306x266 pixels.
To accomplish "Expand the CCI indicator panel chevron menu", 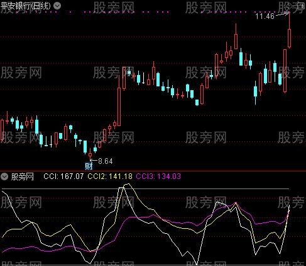I will [4, 176].
